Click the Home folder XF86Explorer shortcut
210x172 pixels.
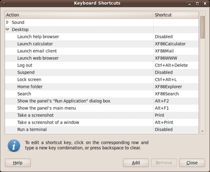click(168, 87)
